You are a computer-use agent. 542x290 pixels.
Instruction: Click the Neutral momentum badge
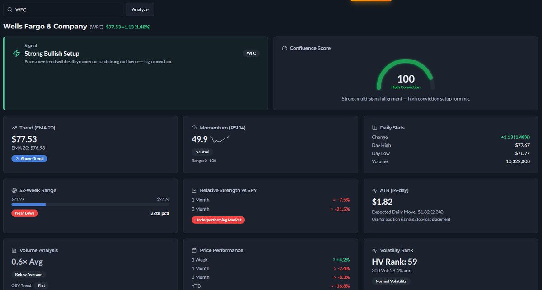click(202, 152)
